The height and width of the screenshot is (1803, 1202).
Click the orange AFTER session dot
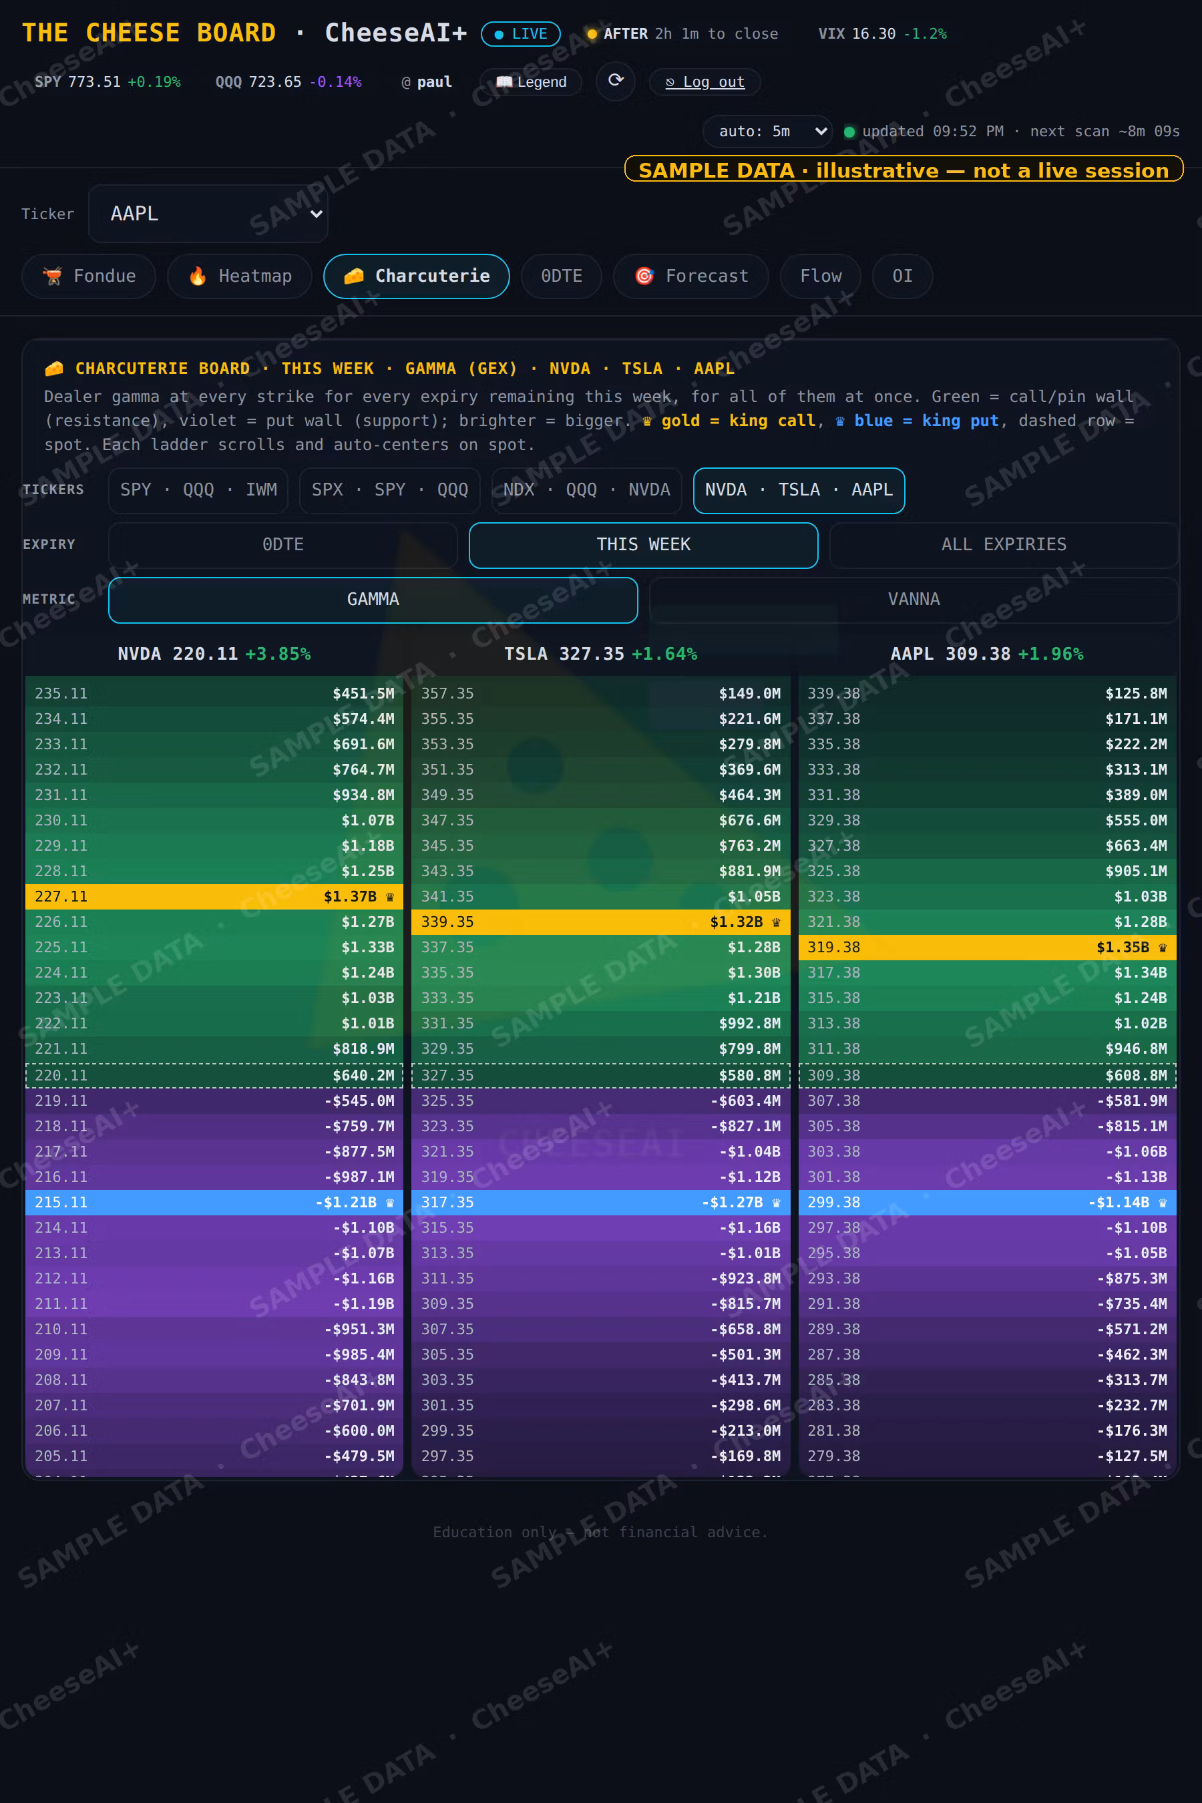point(592,34)
